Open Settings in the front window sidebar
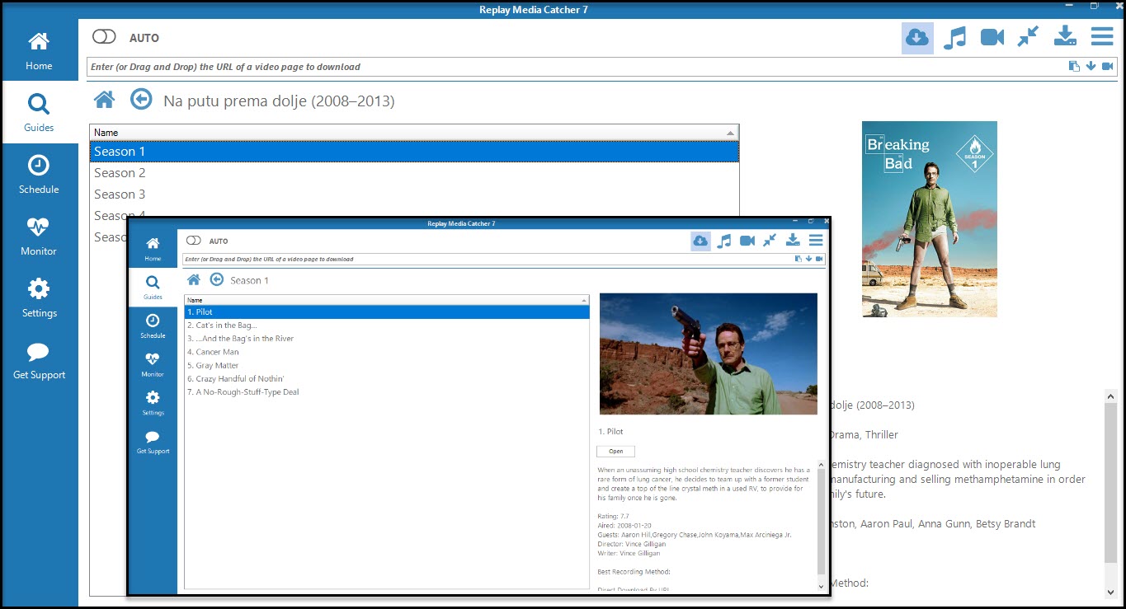This screenshot has height=609, width=1126. (x=153, y=403)
